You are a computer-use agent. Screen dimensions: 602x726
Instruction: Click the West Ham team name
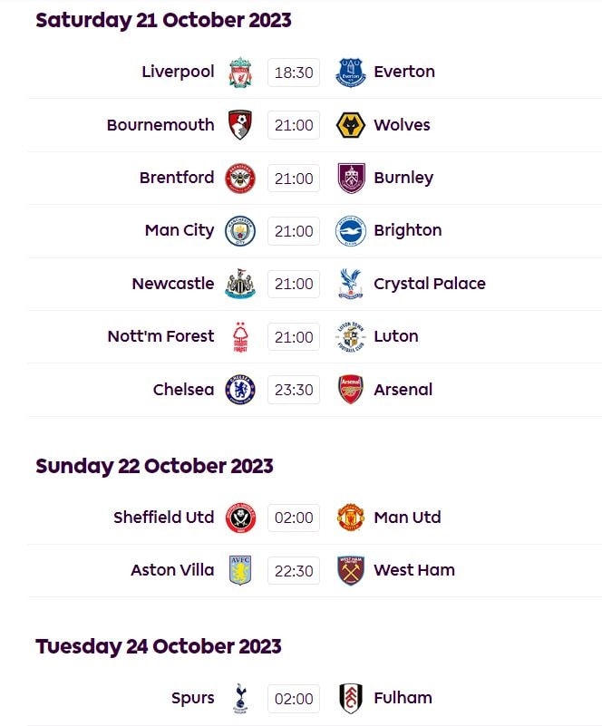414,570
